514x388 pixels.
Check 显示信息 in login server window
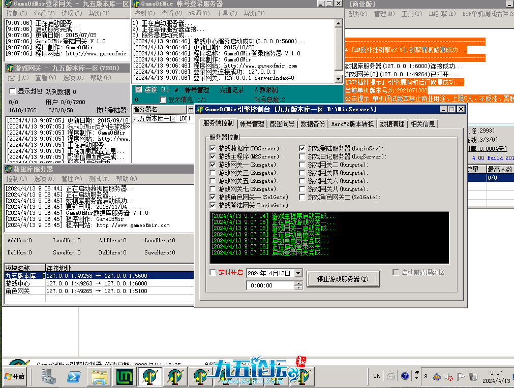pyautogui.click(x=163, y=100)
